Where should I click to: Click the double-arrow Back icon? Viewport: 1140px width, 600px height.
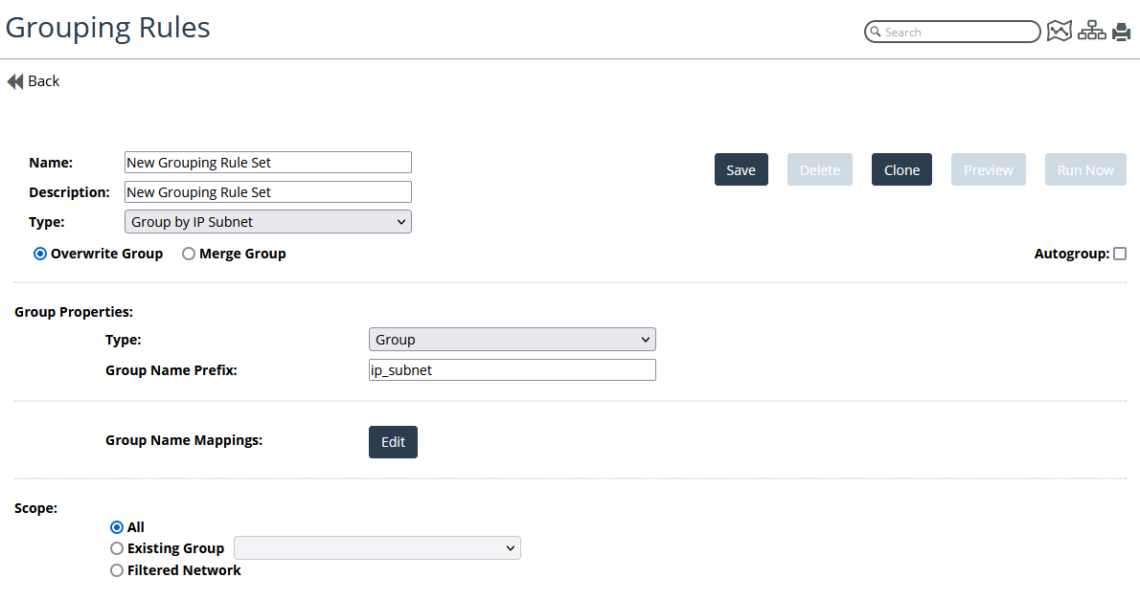15,81
